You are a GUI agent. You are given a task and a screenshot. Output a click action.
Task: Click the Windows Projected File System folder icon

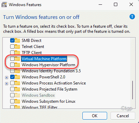pyautogui.click(x=17, y=89)
